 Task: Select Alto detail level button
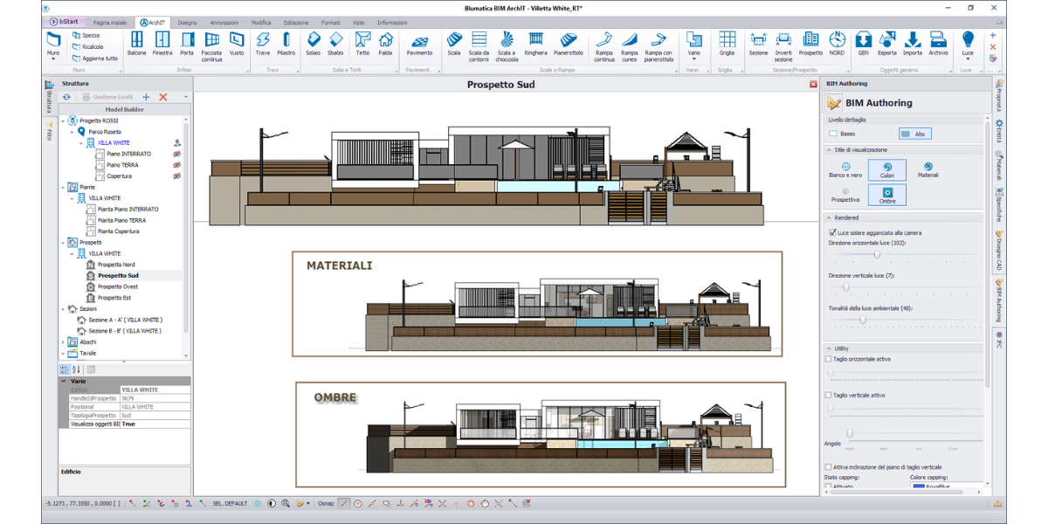[914, 134]
